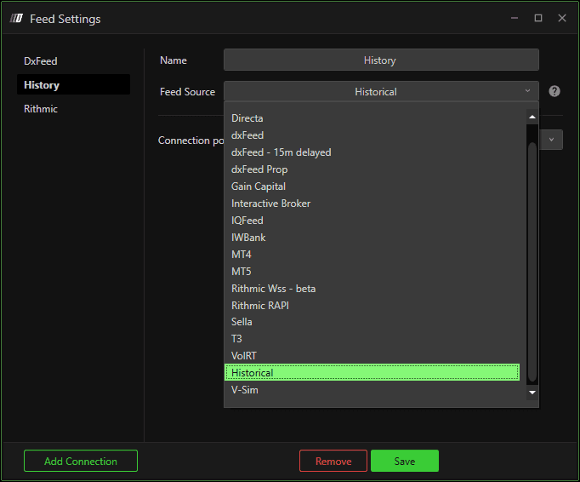Click the dropdown list scrollbar thumb

pos(532,261)
